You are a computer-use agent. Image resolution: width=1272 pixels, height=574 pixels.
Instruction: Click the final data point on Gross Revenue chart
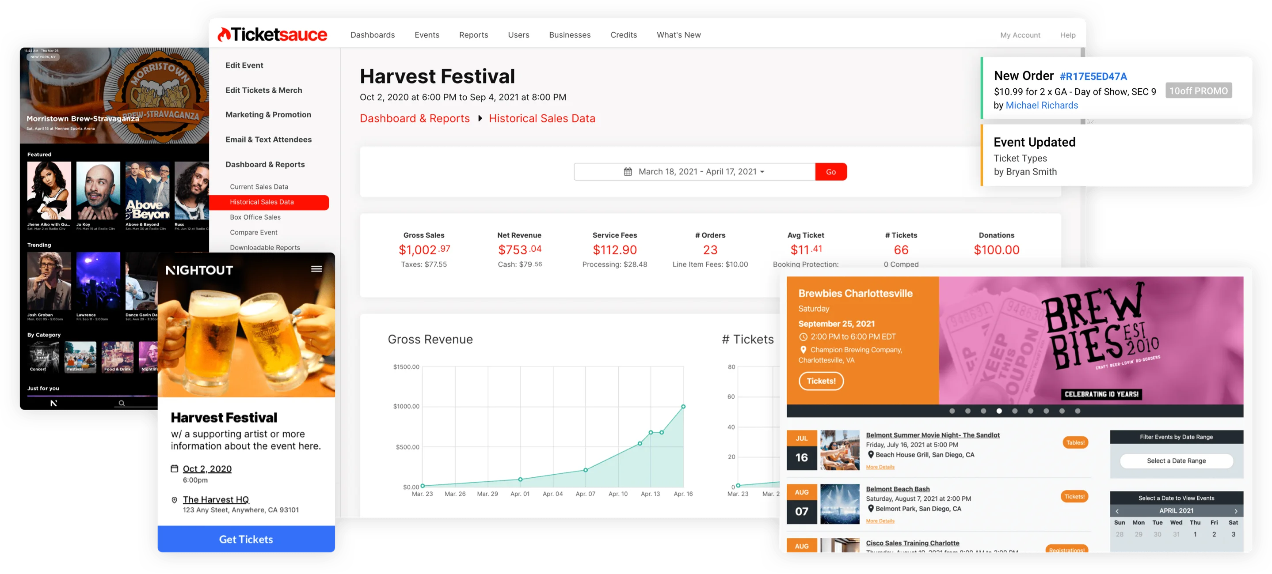(683, 407)
